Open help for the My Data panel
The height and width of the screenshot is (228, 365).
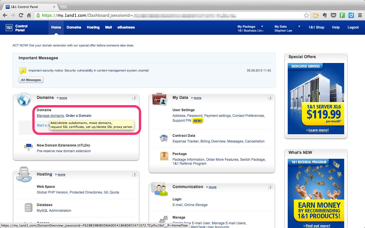click(270, 98)
